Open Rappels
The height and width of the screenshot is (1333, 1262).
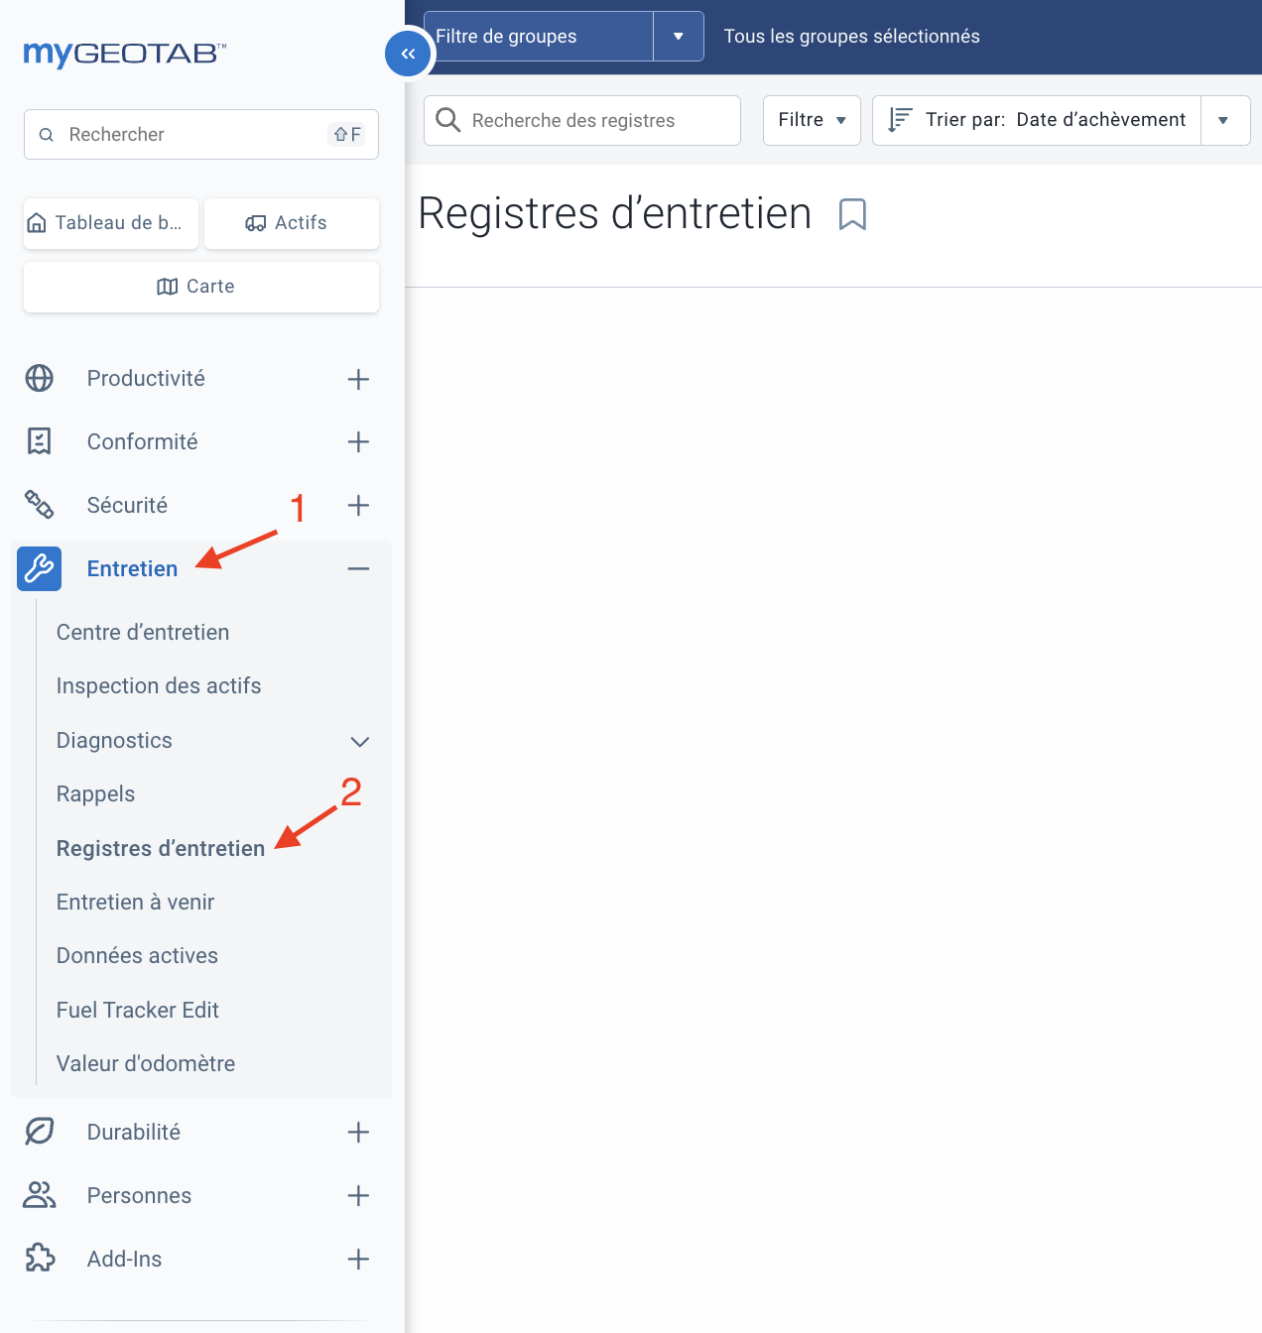pyautogui.click(x=95, y=793)
